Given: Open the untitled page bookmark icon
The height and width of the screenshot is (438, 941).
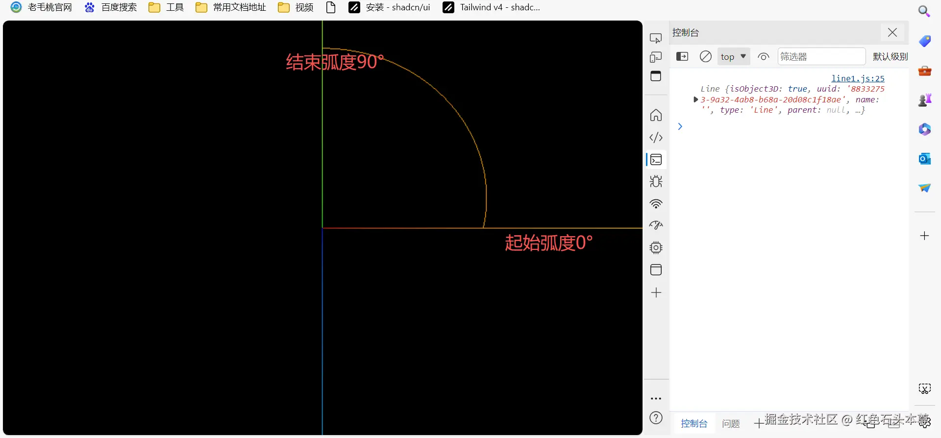Looking at the screenshot, I should pyautogui.click(x=331, y=7).
